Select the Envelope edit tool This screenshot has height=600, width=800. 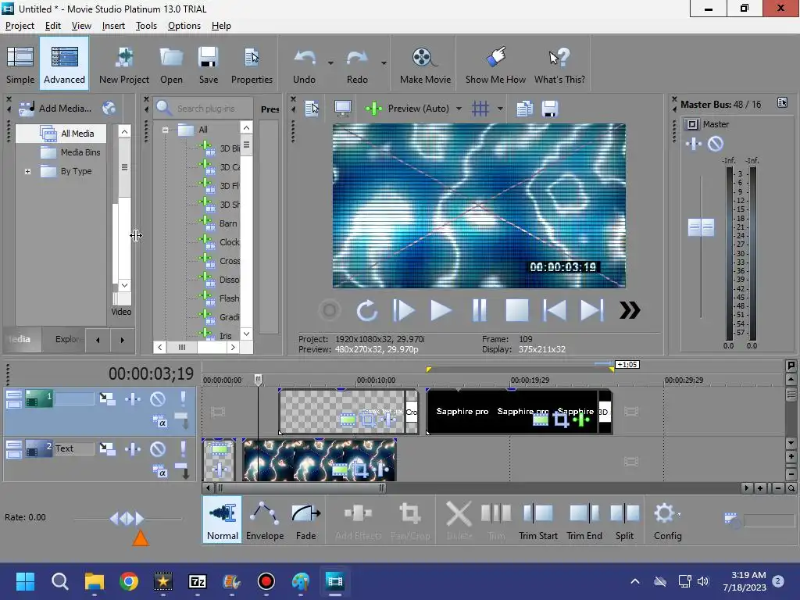265,520
